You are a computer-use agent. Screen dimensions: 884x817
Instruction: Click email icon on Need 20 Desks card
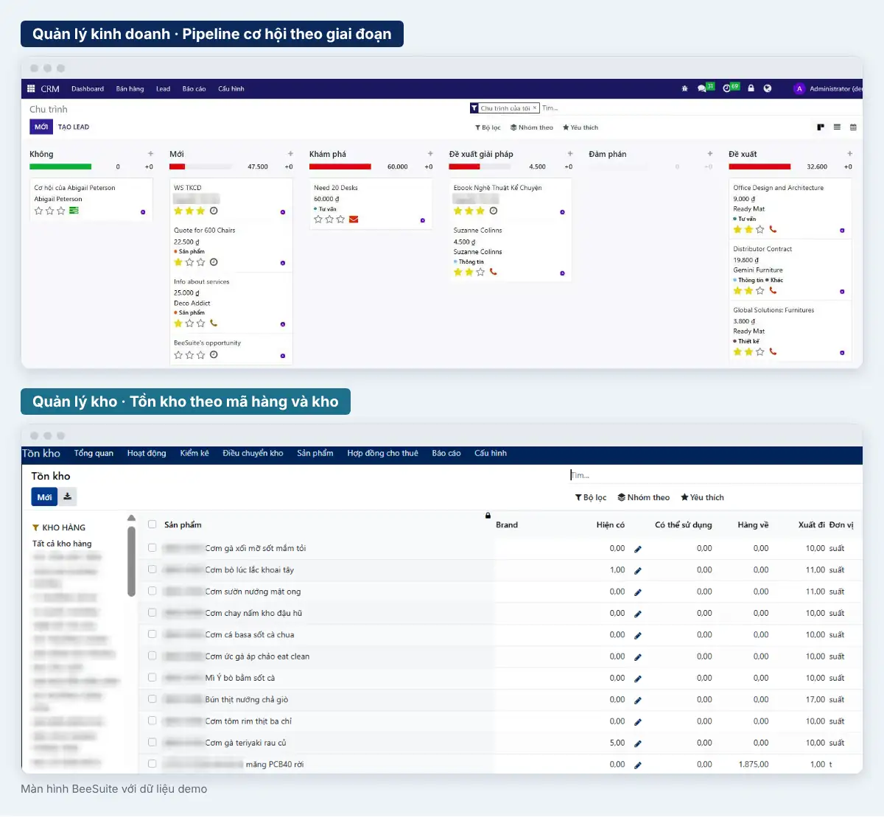coord(354,220)
